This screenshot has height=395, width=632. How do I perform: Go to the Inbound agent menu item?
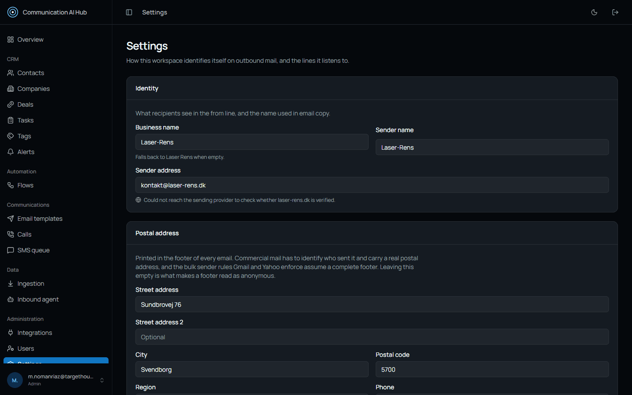(56, 299)
